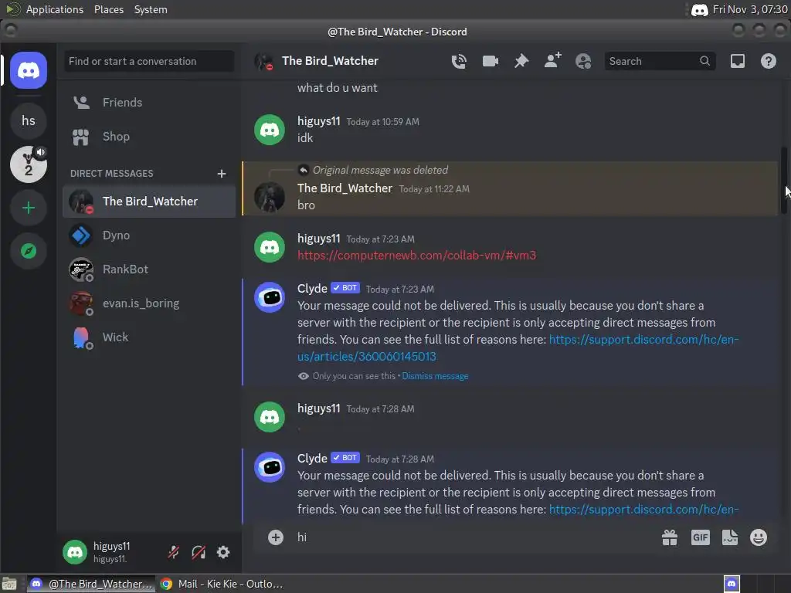Viewport: 791px width, 593px height.
Task: Click the search magnifier icon
Action: click(704, 61)
